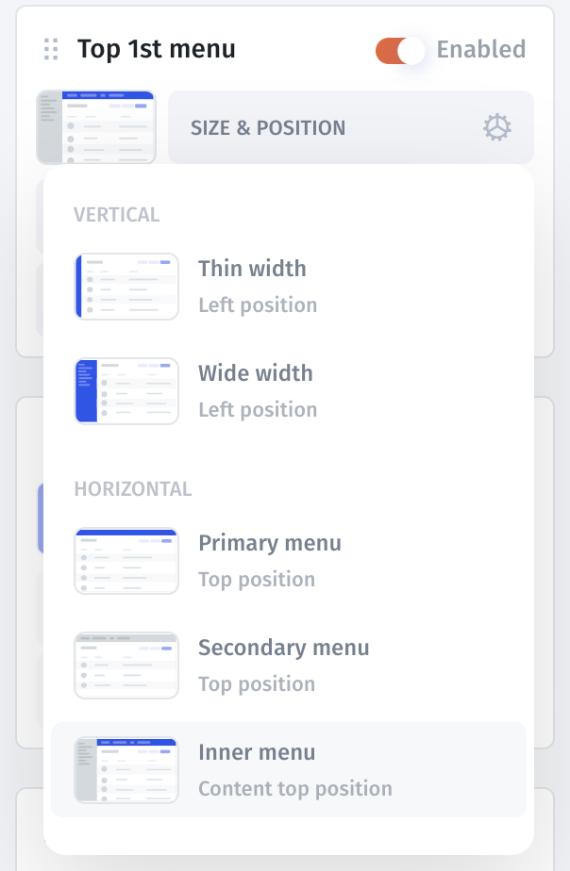Viewport: 570px width, 871px height.
Task: Open the gear settings icon
Action: (497, 127)
